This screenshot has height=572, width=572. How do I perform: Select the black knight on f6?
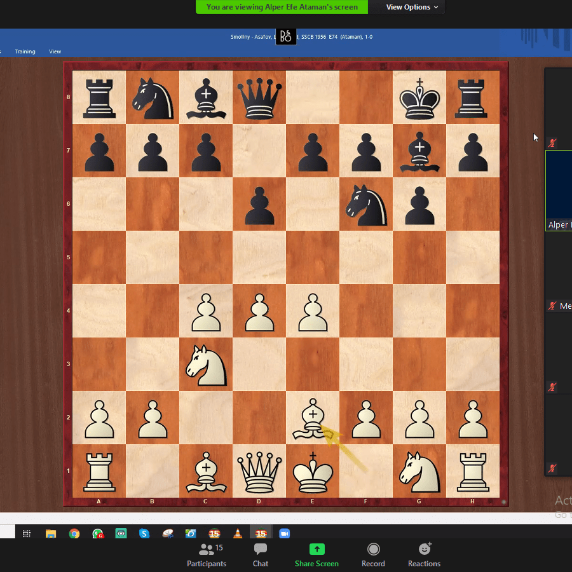point(365,205)
